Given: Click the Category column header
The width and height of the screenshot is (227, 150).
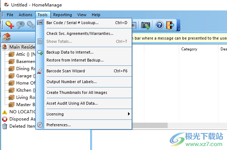Looking at the screenshot, I should coord(189,49).
